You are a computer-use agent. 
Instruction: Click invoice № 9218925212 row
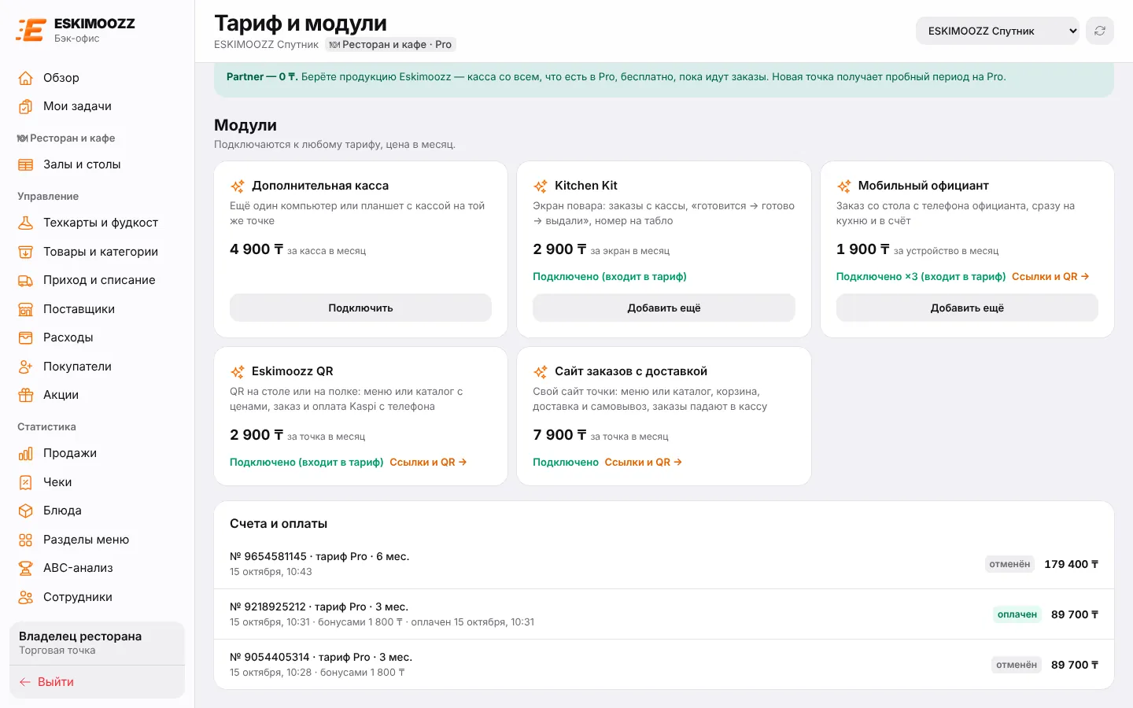pos(664,614)
